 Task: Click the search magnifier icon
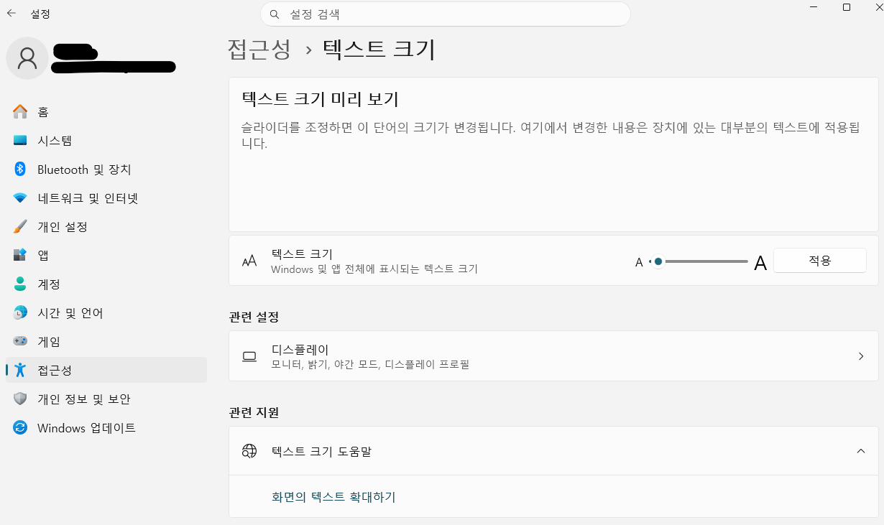[x=274, y=14]
